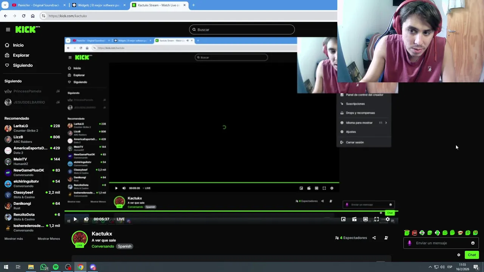
Task: Click the address bar URL kick.com/kactukx
Action: (68, 16)
